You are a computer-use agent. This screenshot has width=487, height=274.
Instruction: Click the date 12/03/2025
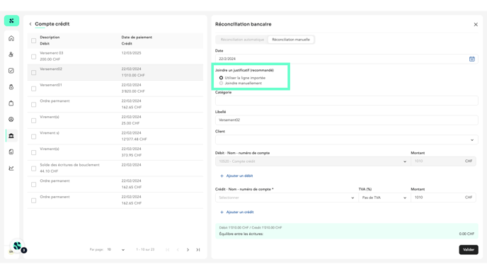coord(132,53)
